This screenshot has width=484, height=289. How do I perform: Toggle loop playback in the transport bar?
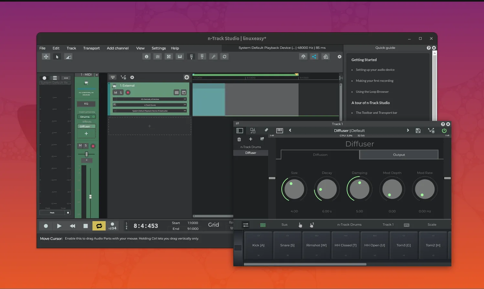(x=99, y=226)
